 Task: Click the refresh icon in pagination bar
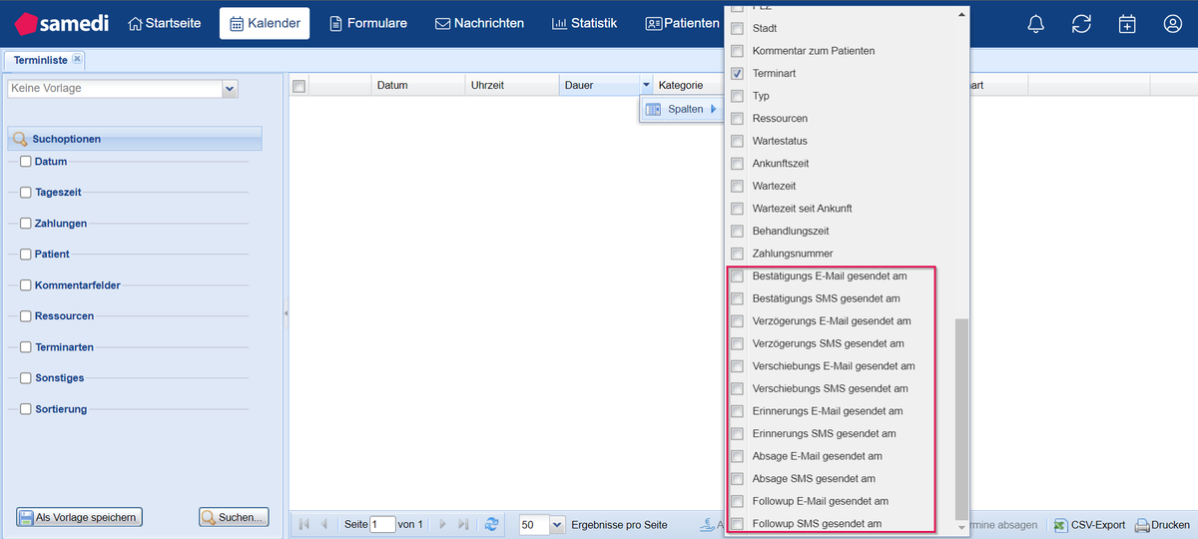(x=491, y=524)
